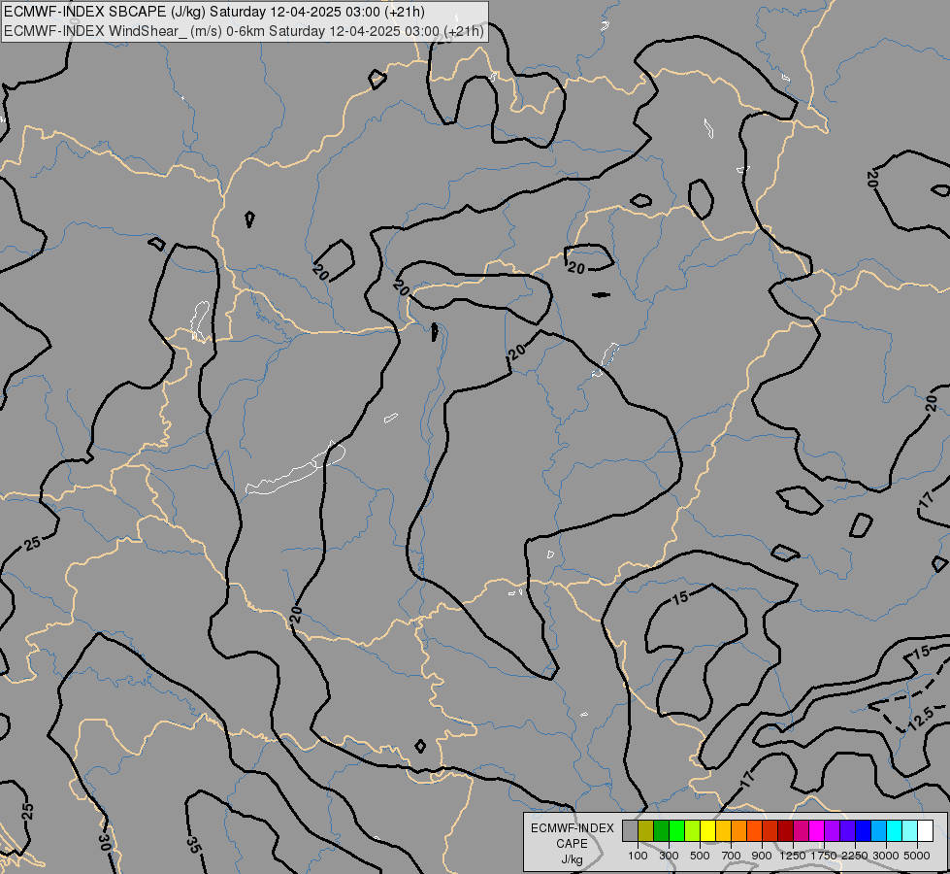Click the dark red swatch in the CAPE legend

tap(786, 830)
